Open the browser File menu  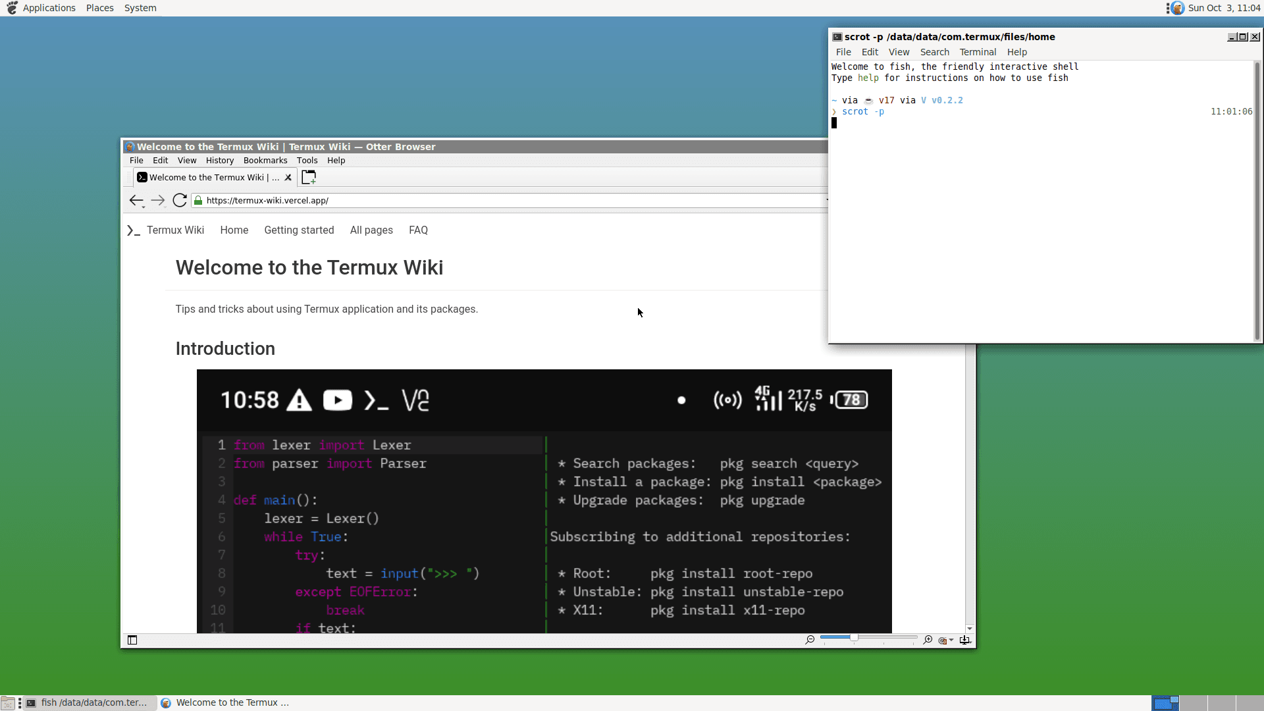tap(136, 160)
